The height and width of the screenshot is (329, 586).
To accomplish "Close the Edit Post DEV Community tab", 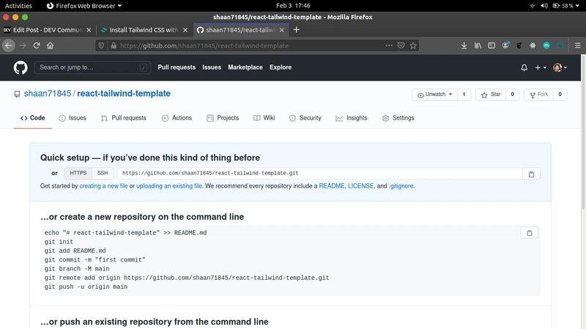I will point(89,30).
